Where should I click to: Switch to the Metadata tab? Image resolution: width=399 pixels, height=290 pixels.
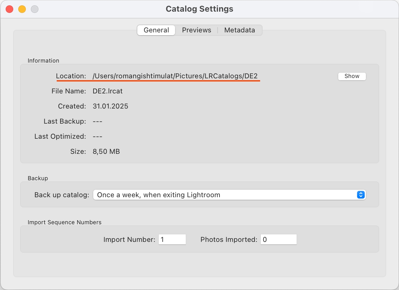point(239,30)
